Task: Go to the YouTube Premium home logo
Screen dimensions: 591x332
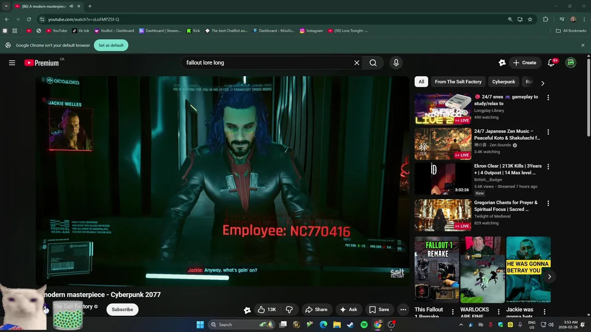Action: point(42,63)
